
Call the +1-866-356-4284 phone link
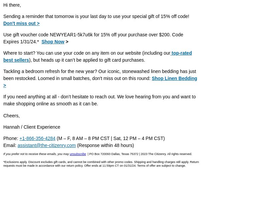tap(37, 138)
